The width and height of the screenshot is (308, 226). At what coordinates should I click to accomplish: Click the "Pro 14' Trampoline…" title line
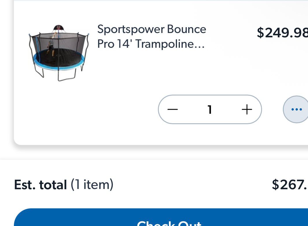click(151, 44)
